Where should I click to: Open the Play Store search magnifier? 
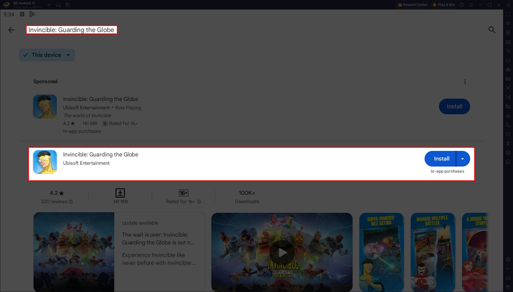click(492, 30)
